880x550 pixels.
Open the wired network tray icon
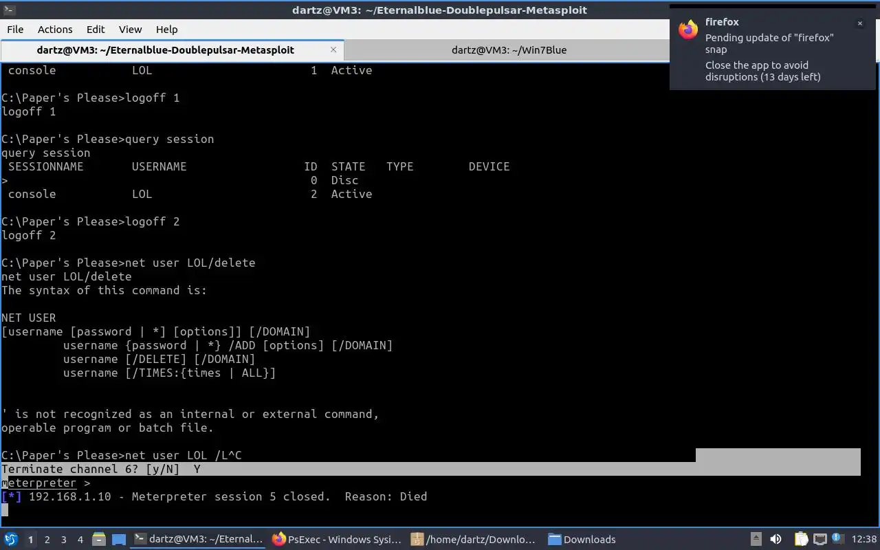click(x=819, y=540)
